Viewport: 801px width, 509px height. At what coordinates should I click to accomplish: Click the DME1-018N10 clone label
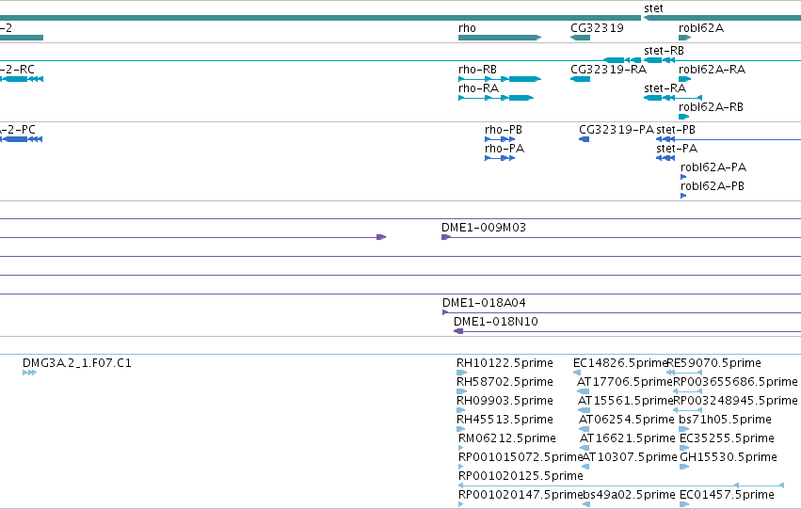(495, 322)
